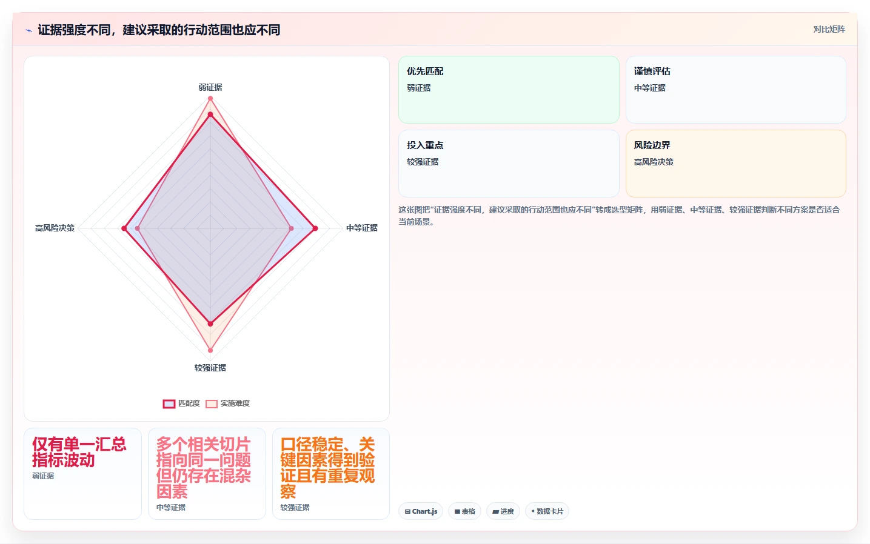Click the description paragraph starting 这张图把
This screenshot has height=544, width=870.
pos(619,216)
